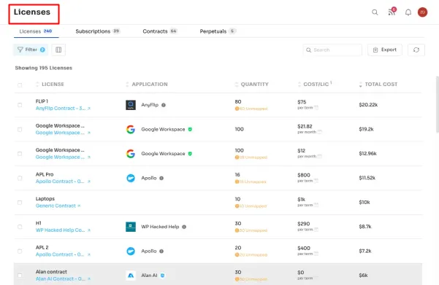Click the vertical scrollbar on the right
439x285 pixels.
click(x=438, y=104)
